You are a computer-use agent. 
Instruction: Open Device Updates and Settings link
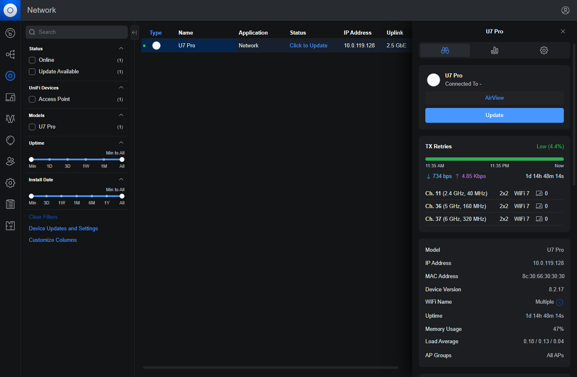[x=63, y=229]
